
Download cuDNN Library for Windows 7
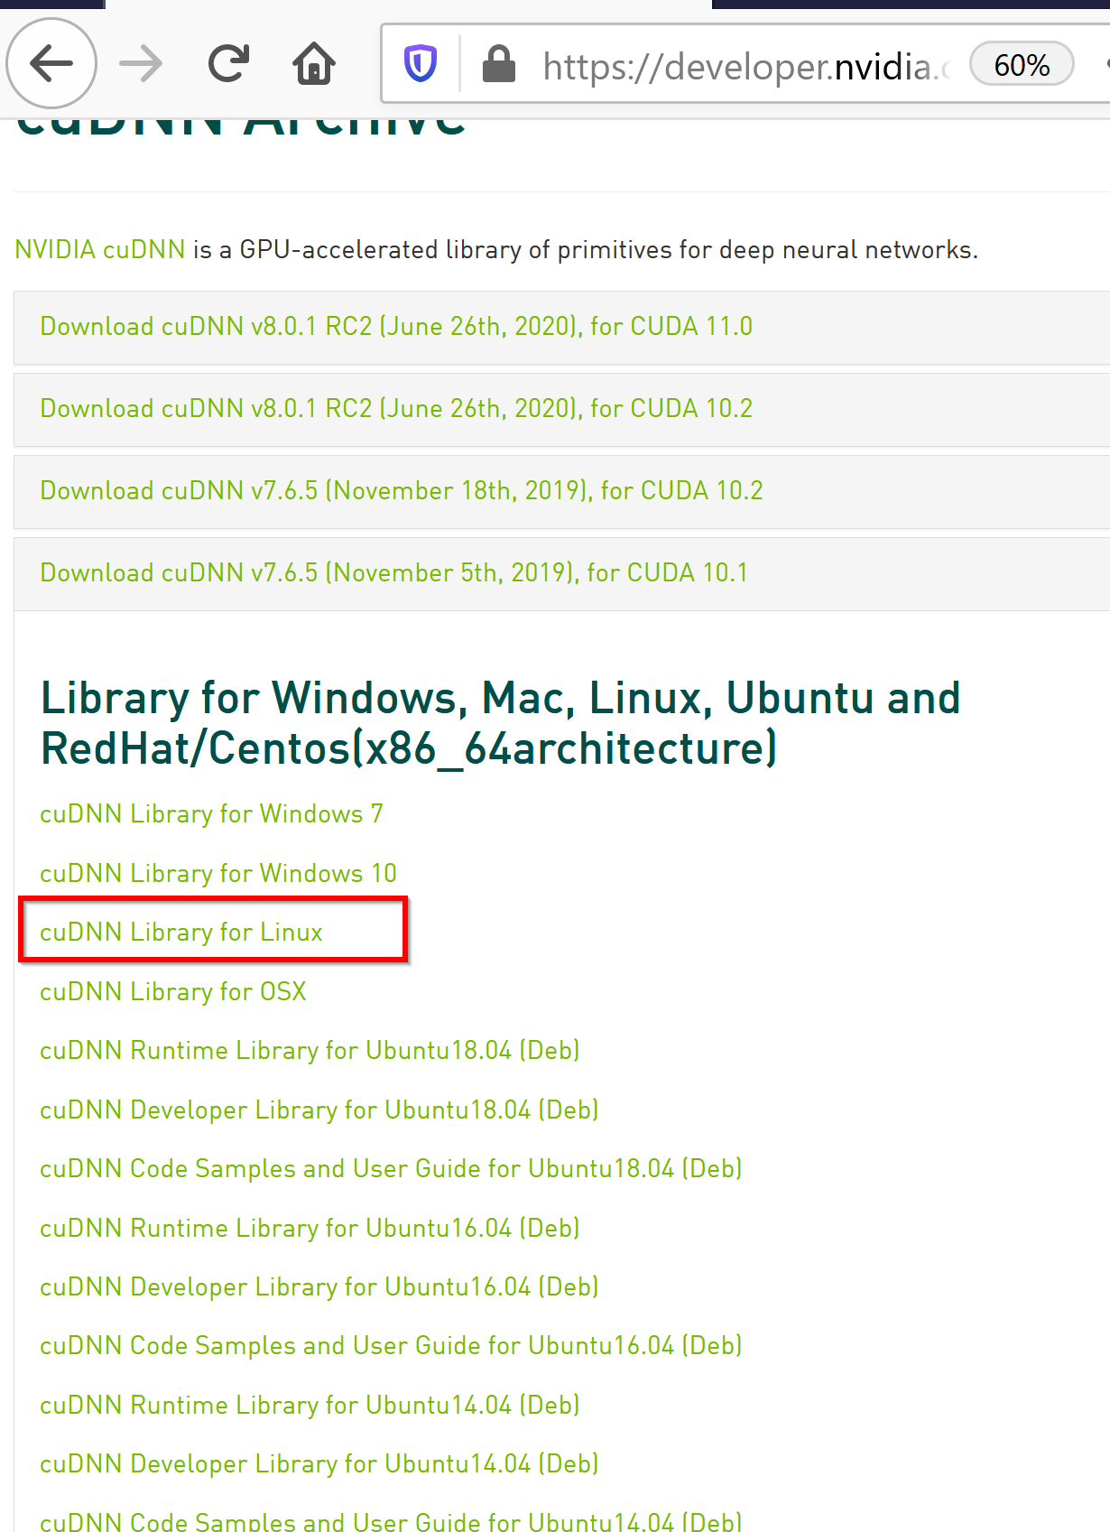pos(211,813)
